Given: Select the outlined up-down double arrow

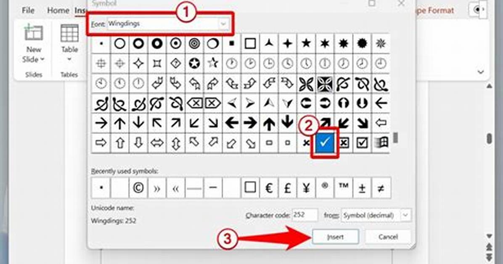Looking at the screenshot, I should 175,143.
